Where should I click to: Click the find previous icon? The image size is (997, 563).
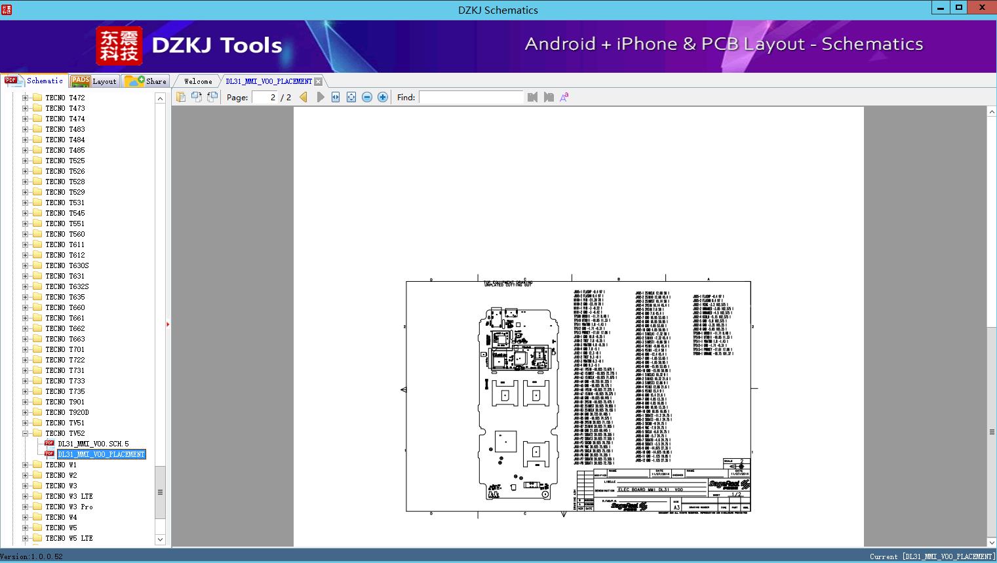tap(532, 97)
